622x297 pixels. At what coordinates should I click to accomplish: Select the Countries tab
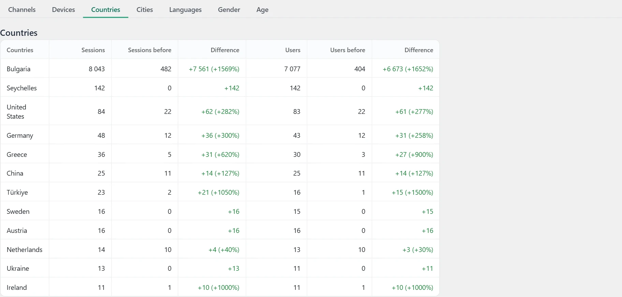point(106,10)
